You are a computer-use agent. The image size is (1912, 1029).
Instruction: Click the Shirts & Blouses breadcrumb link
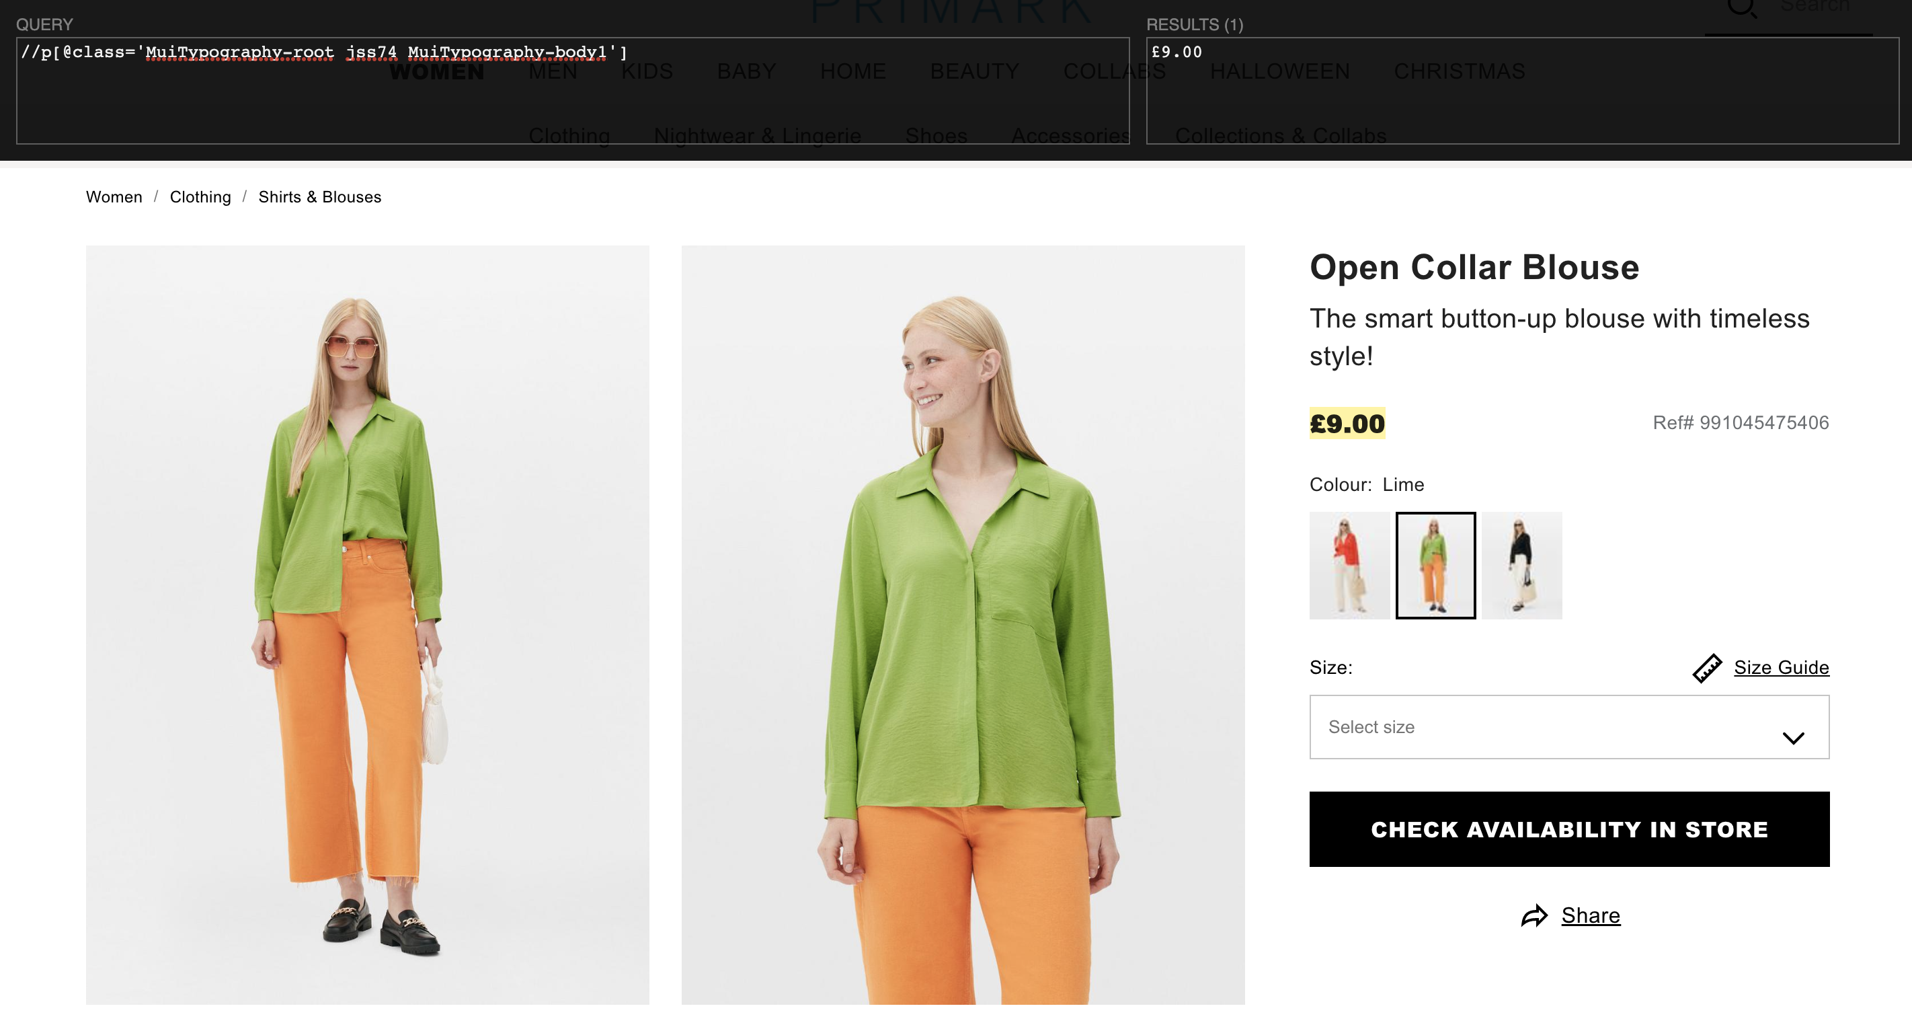(321, 196)
